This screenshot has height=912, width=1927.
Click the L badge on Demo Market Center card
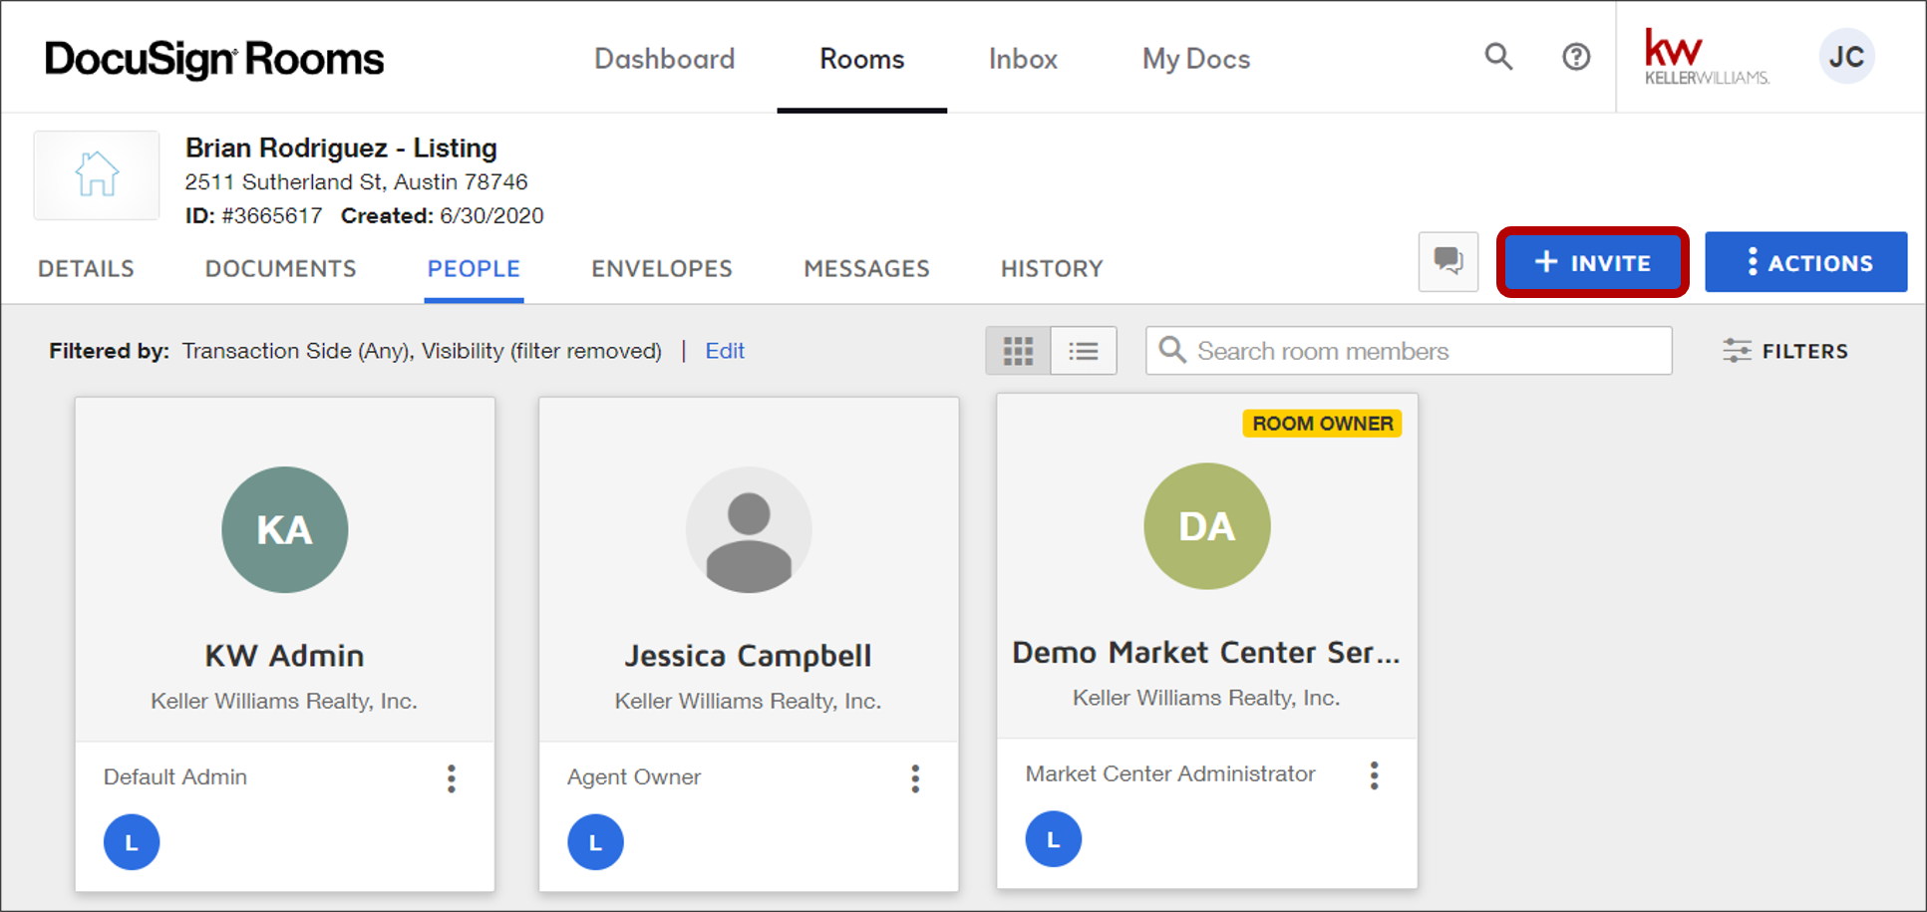coord(1054,839)
